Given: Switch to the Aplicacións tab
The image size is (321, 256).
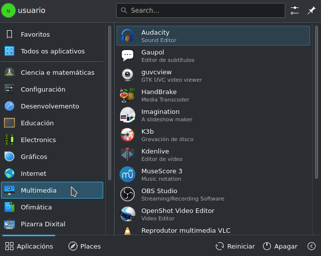Looking at the screenshot, I should [x=29, y=246].
